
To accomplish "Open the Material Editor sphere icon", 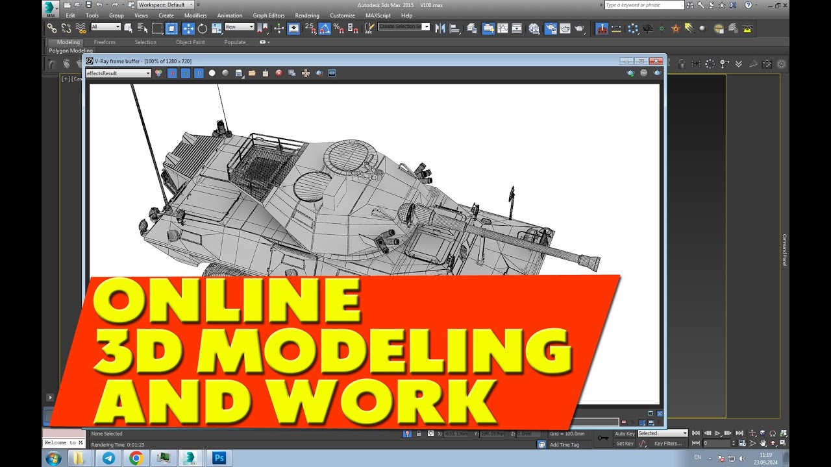I will (534, 29).
